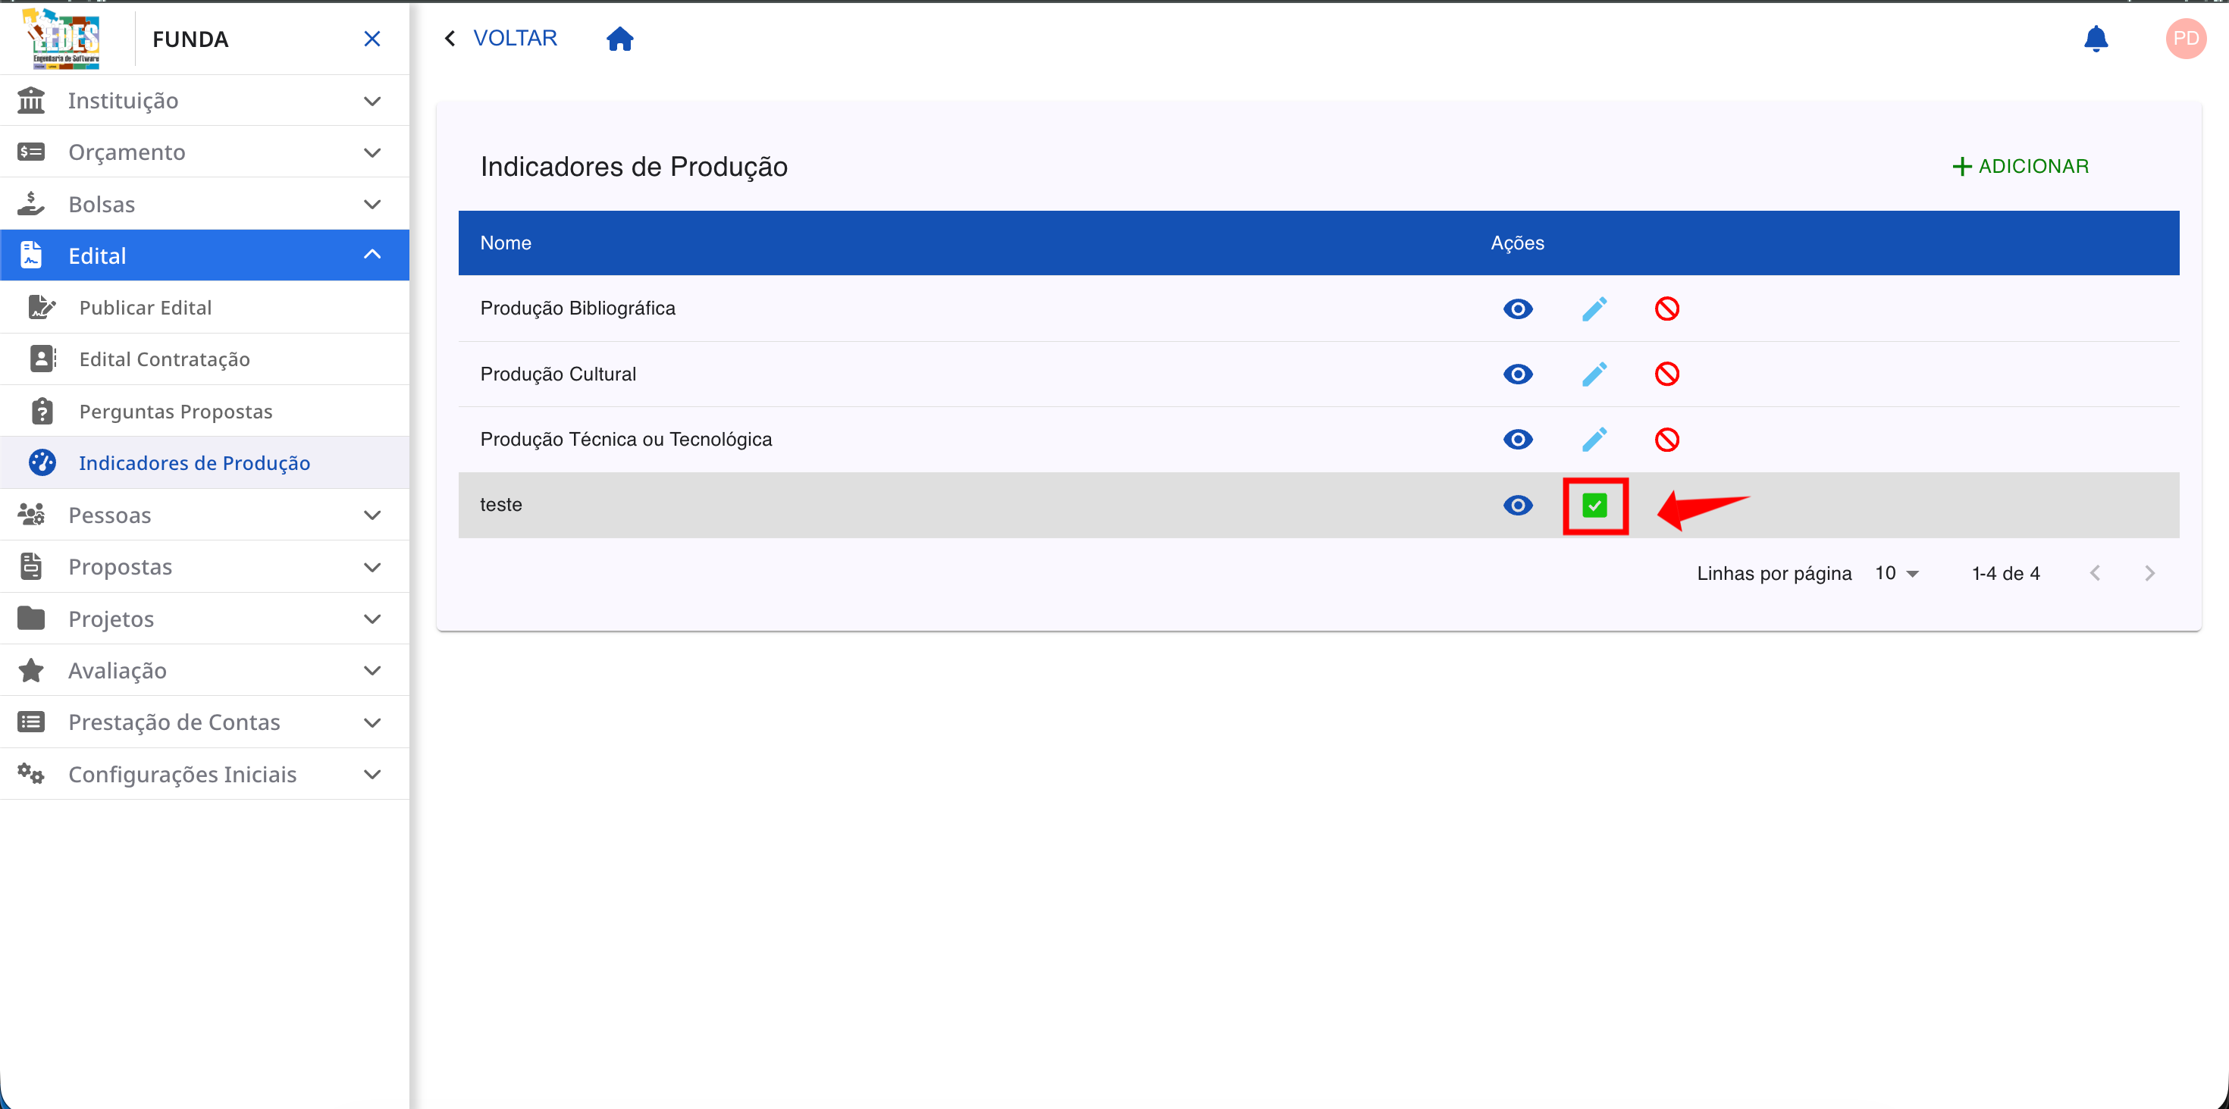Screen dimensions: 2229x1109
Task: Click the Ações column header
Action: tap(1517, 243)
